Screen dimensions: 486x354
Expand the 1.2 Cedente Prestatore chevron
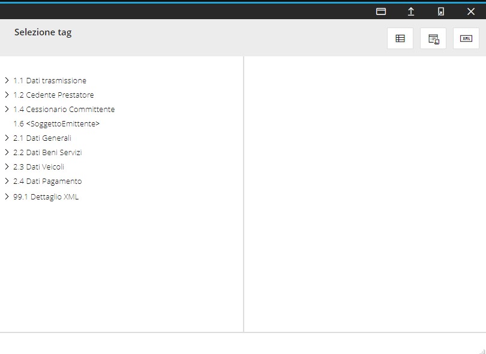[x=7, y=95]
